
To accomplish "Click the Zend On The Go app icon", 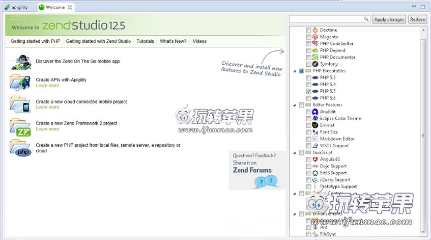I will click(x=21, y=62).
